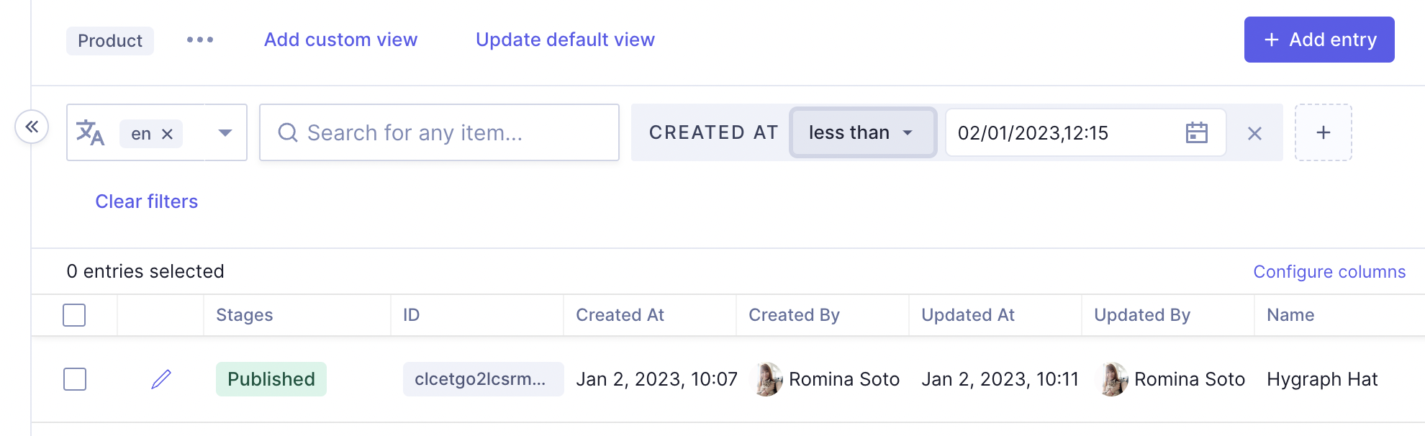Remove the 'en' locale tag
1425x436 pixels.
167,134
